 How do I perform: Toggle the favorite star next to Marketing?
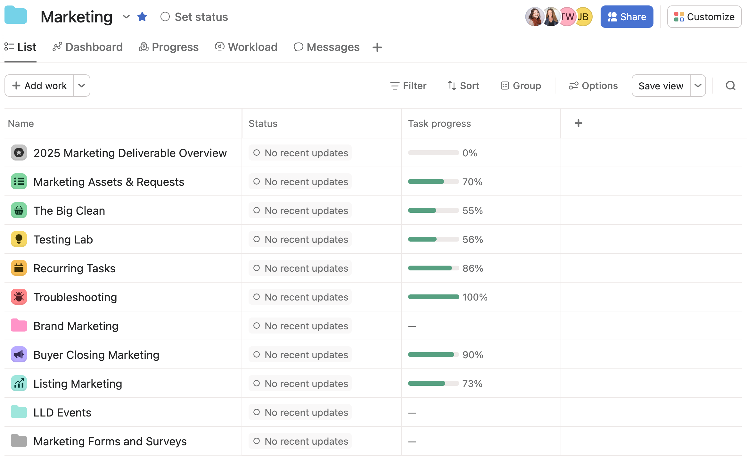coord(142,16)
